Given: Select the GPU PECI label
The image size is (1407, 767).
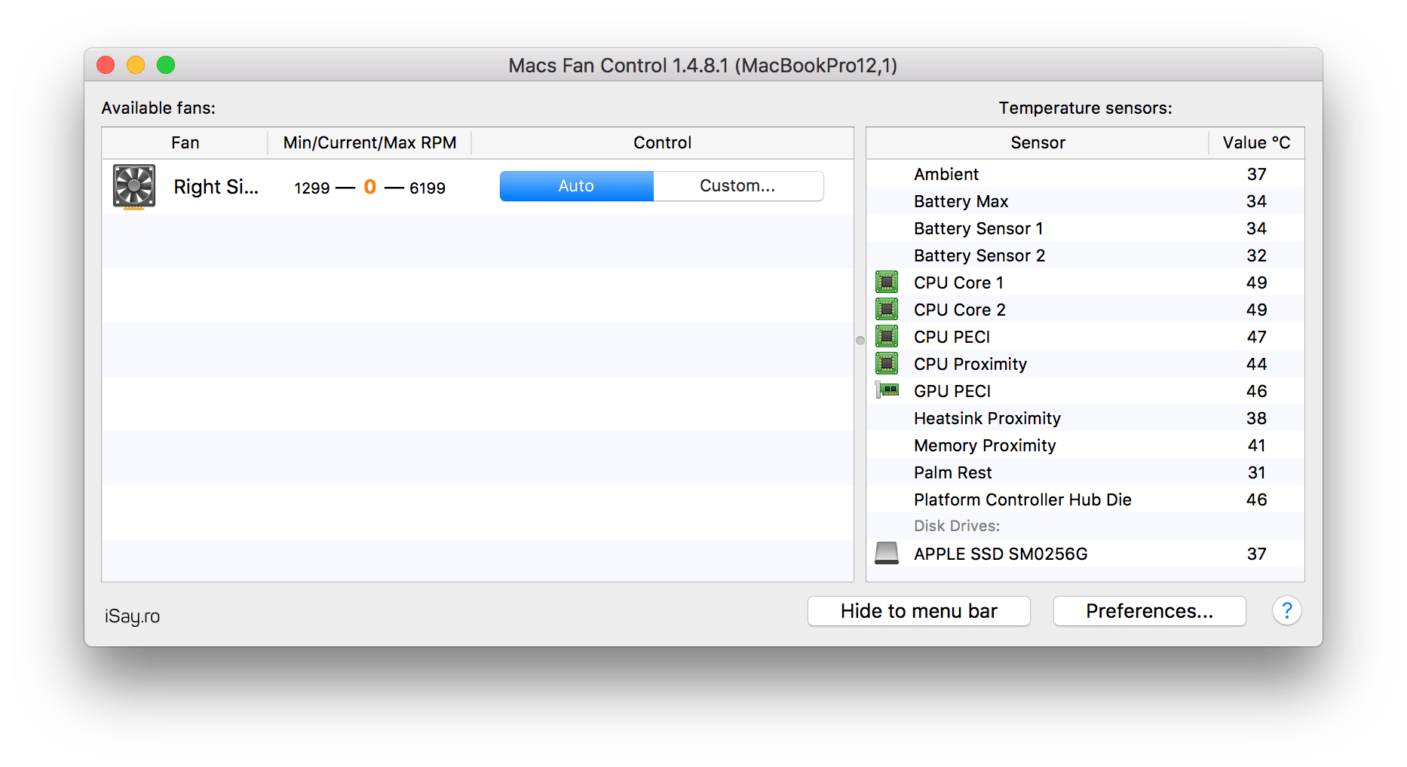Looking at the screenshot, I should [x=952, y=391].
